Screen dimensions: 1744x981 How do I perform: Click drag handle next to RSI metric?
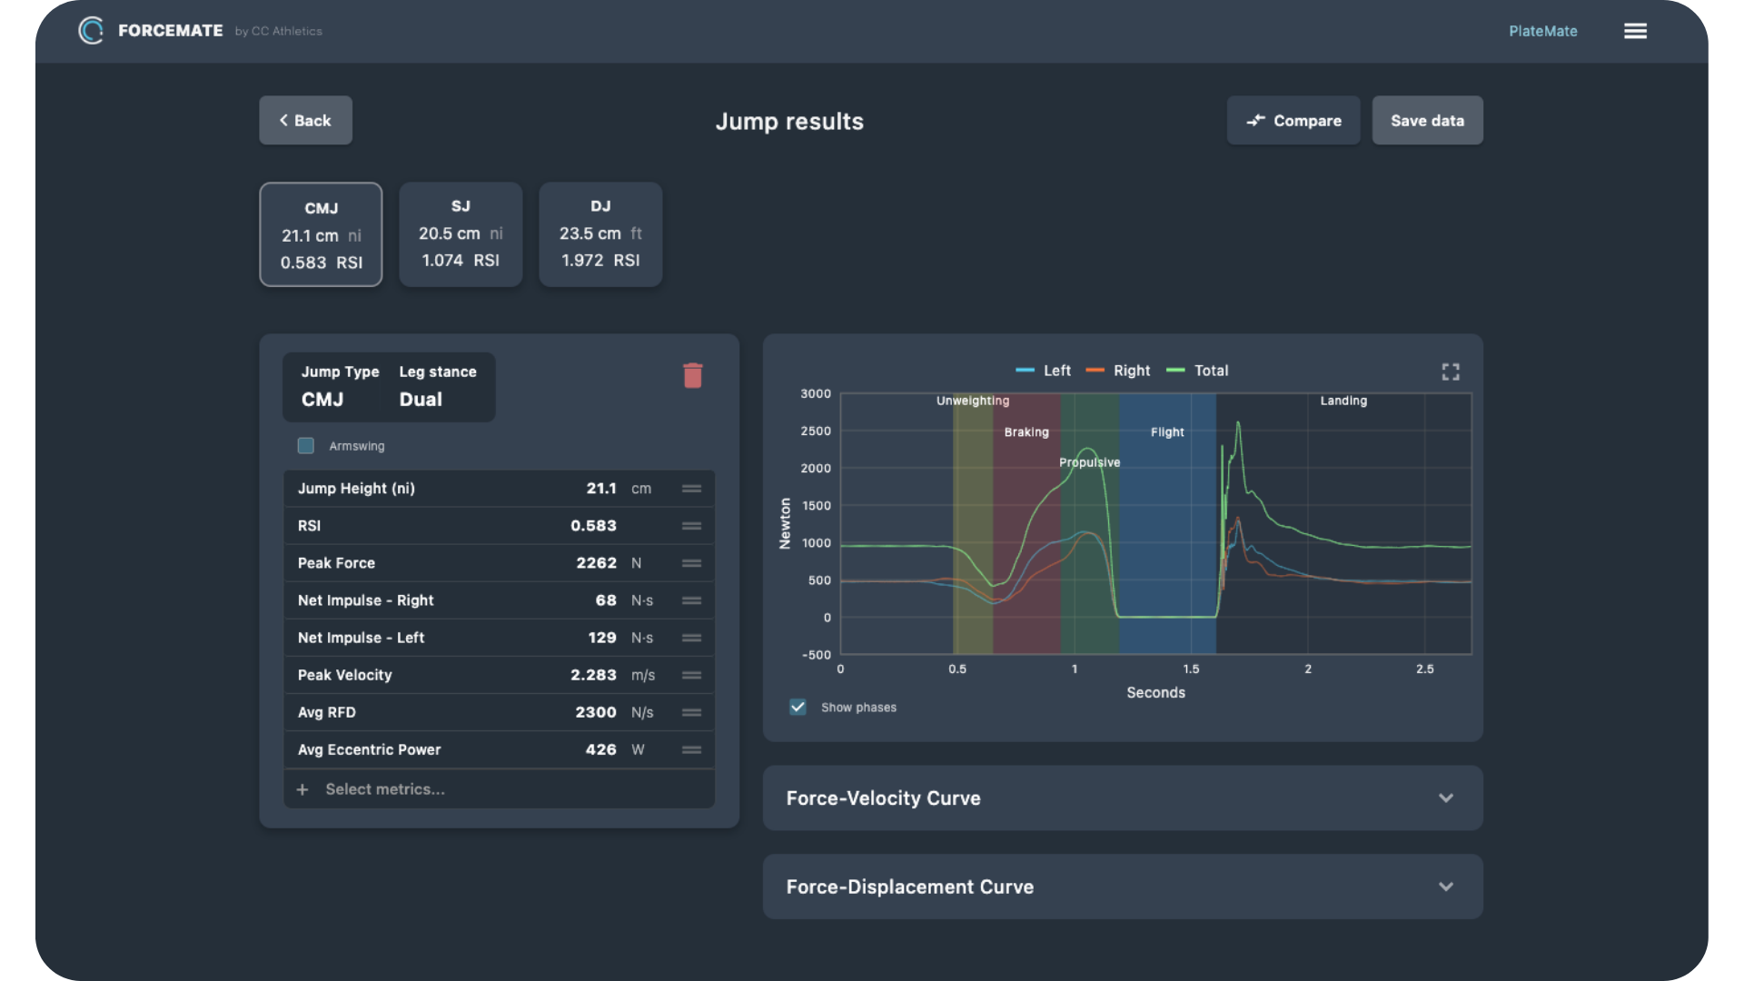coord(691,526)
